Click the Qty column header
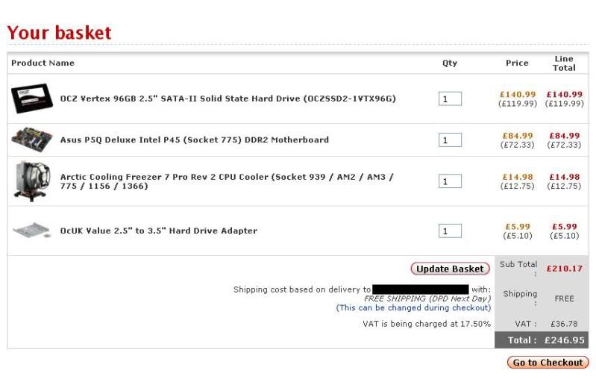 click(449, 63)
